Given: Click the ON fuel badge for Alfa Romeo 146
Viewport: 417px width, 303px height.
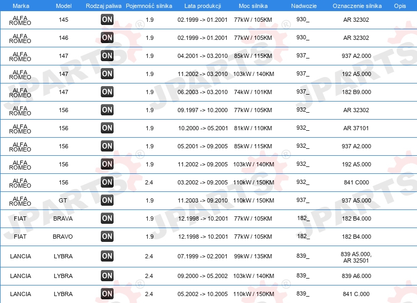Looking at the screenshot, I should [x=107, y=38].
